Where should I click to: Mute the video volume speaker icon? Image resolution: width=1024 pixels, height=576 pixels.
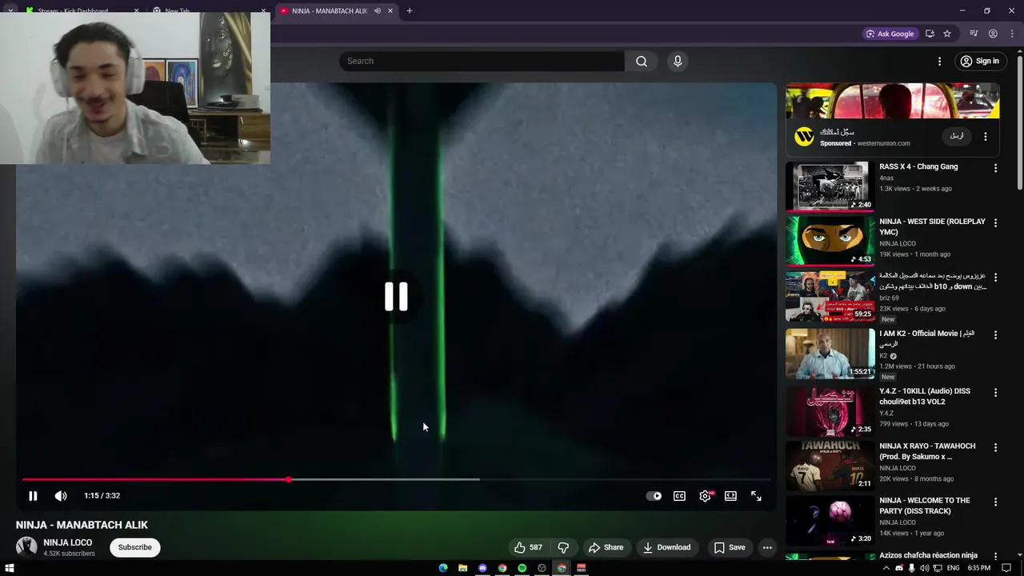pos(61,496)
